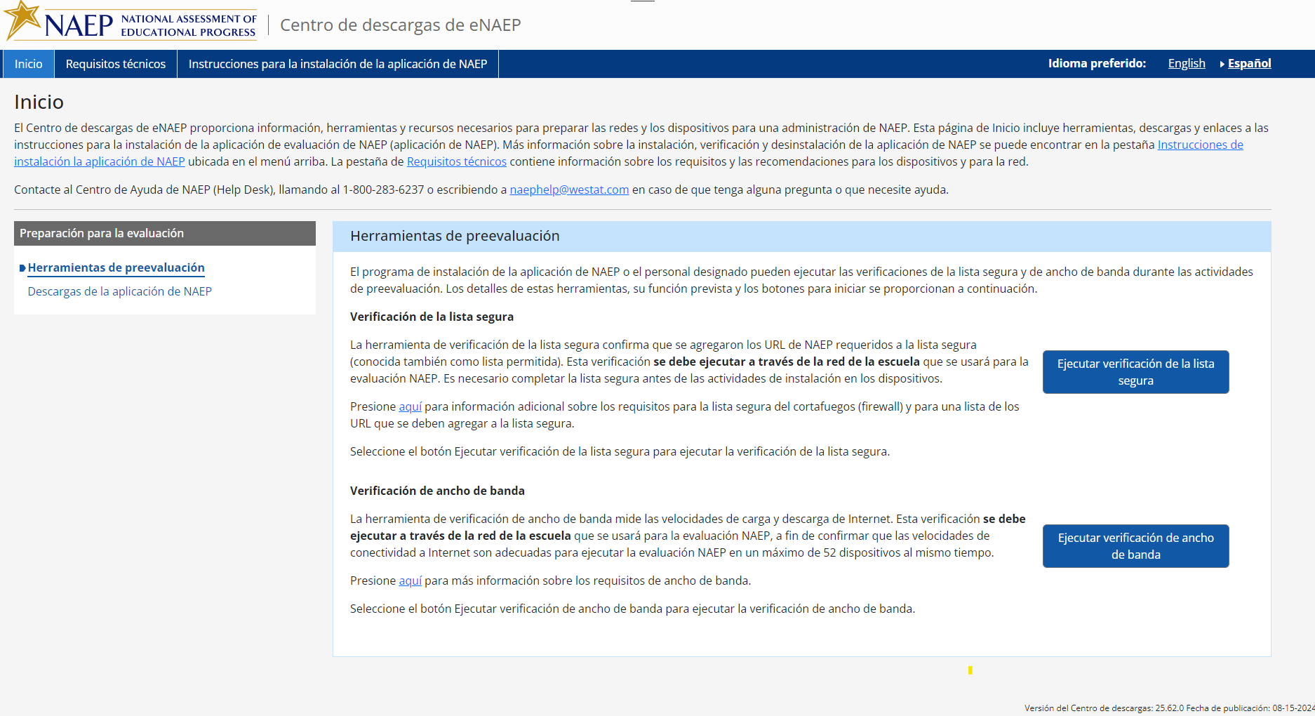
Task: Click the Preparación para la evaluación header
Action: 165,233
